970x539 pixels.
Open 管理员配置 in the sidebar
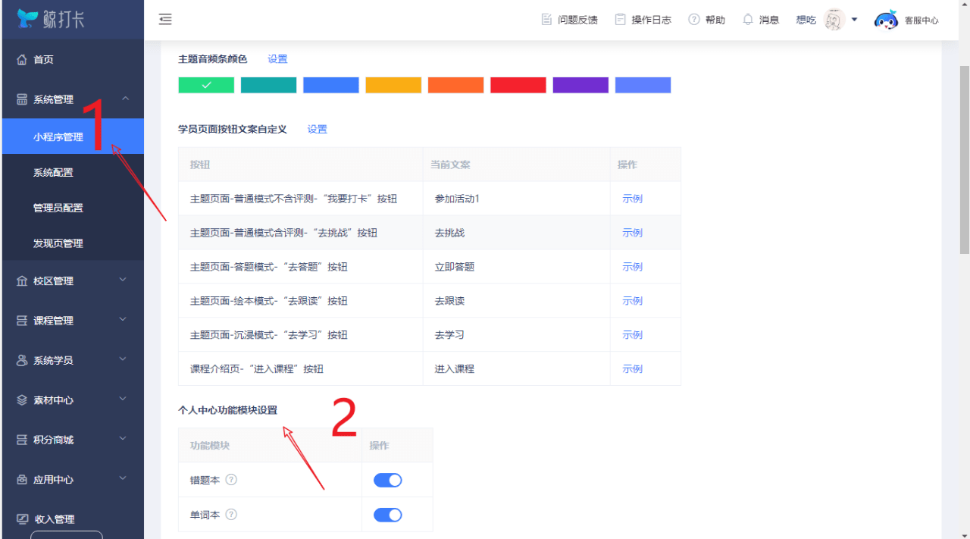pos(72,208)
